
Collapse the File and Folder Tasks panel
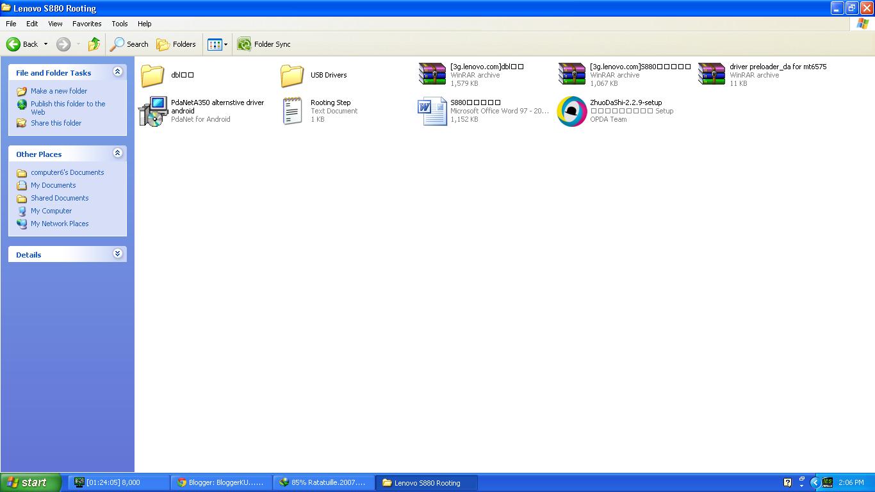pos(117,72)
